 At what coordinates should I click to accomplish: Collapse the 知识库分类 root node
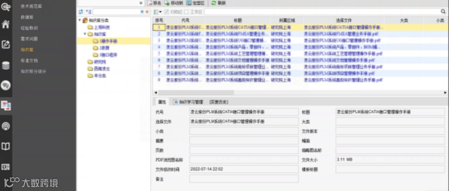click(80, 20)
